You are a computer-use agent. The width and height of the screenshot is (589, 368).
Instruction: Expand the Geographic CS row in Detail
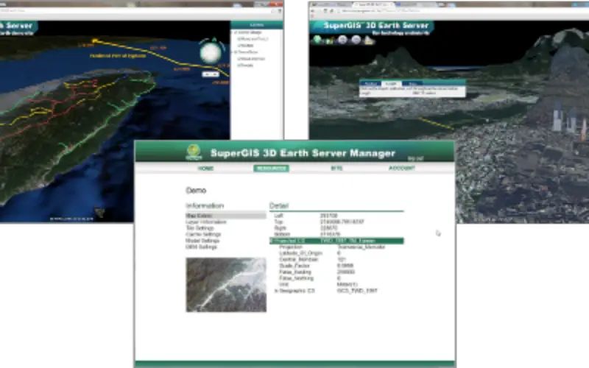[277, 291]
